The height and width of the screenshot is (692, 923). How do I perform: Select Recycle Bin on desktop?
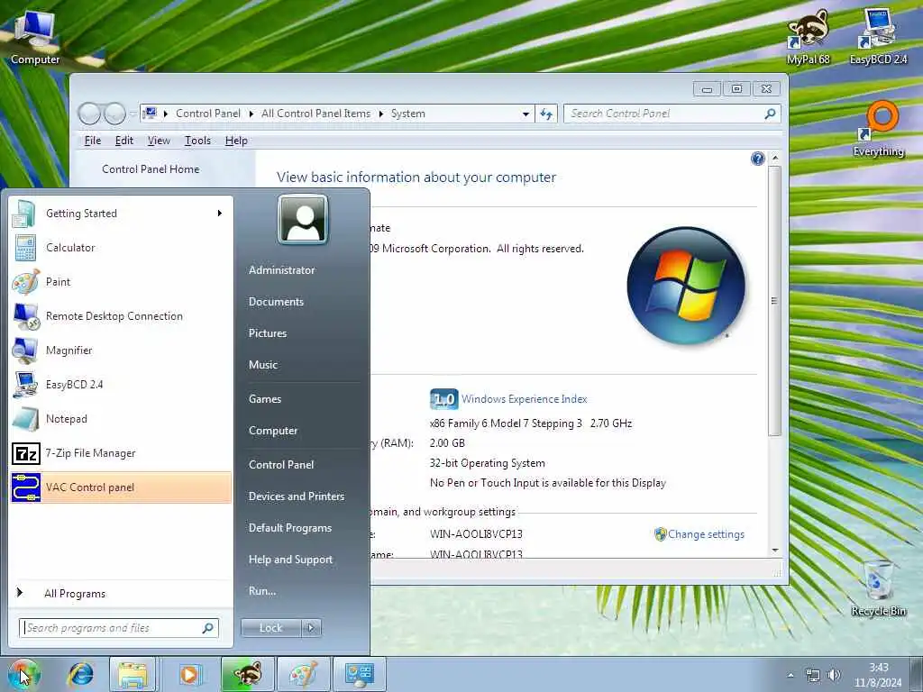pyautogui.click(x=878, y=588)
